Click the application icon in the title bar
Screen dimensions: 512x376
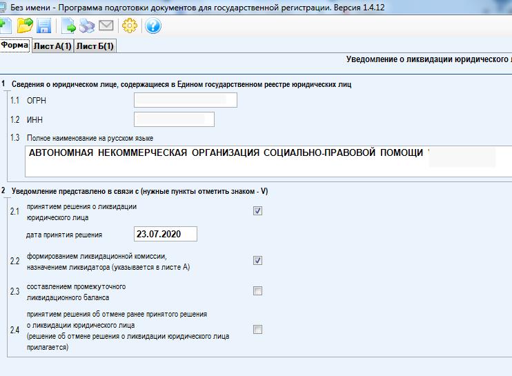6,7
